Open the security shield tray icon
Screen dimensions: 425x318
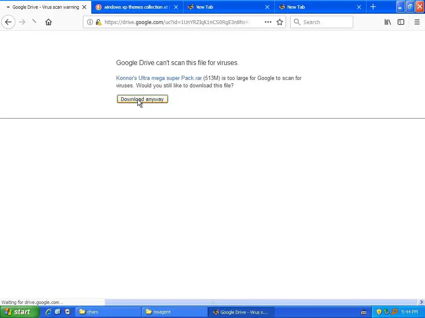[379, 312]
